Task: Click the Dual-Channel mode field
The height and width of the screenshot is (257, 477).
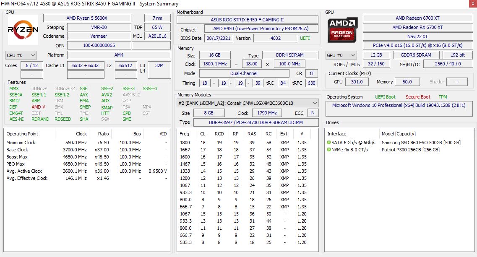Action: click(x=244, y=74)
